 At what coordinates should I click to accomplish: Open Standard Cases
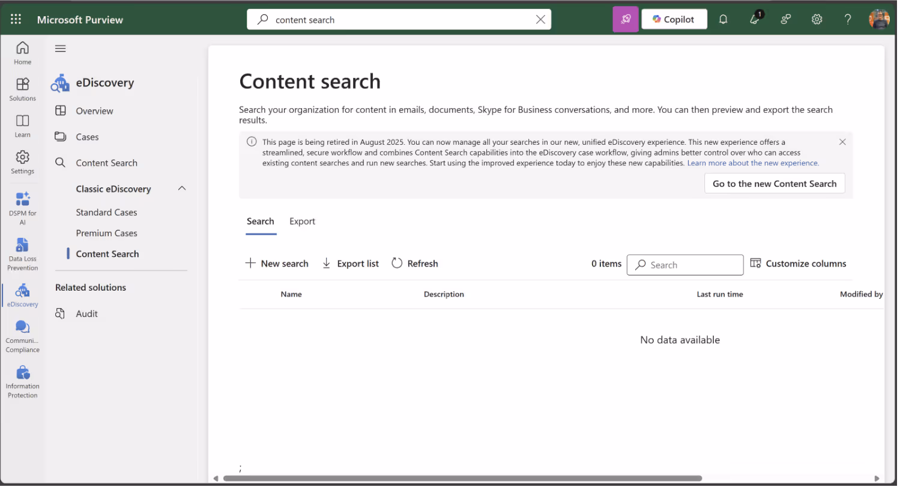[106, 213]
